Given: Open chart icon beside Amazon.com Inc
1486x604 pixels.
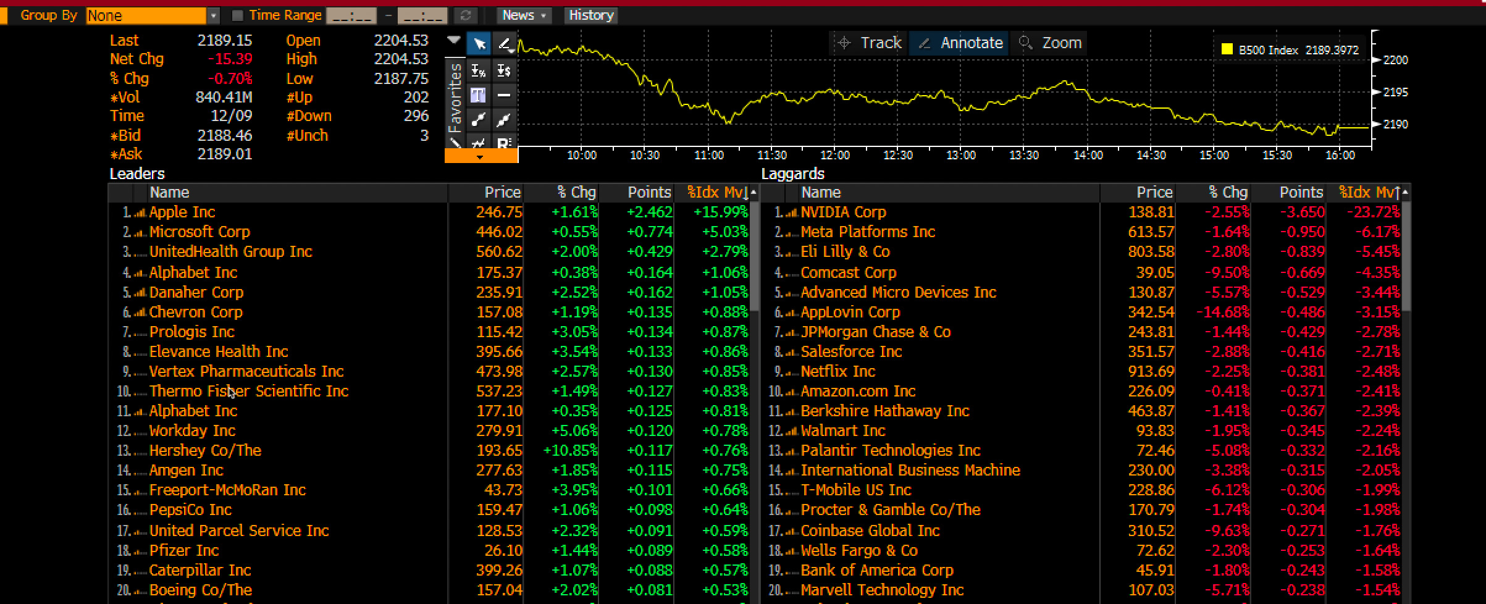Looking at the screenshot, I should [791, 392].
